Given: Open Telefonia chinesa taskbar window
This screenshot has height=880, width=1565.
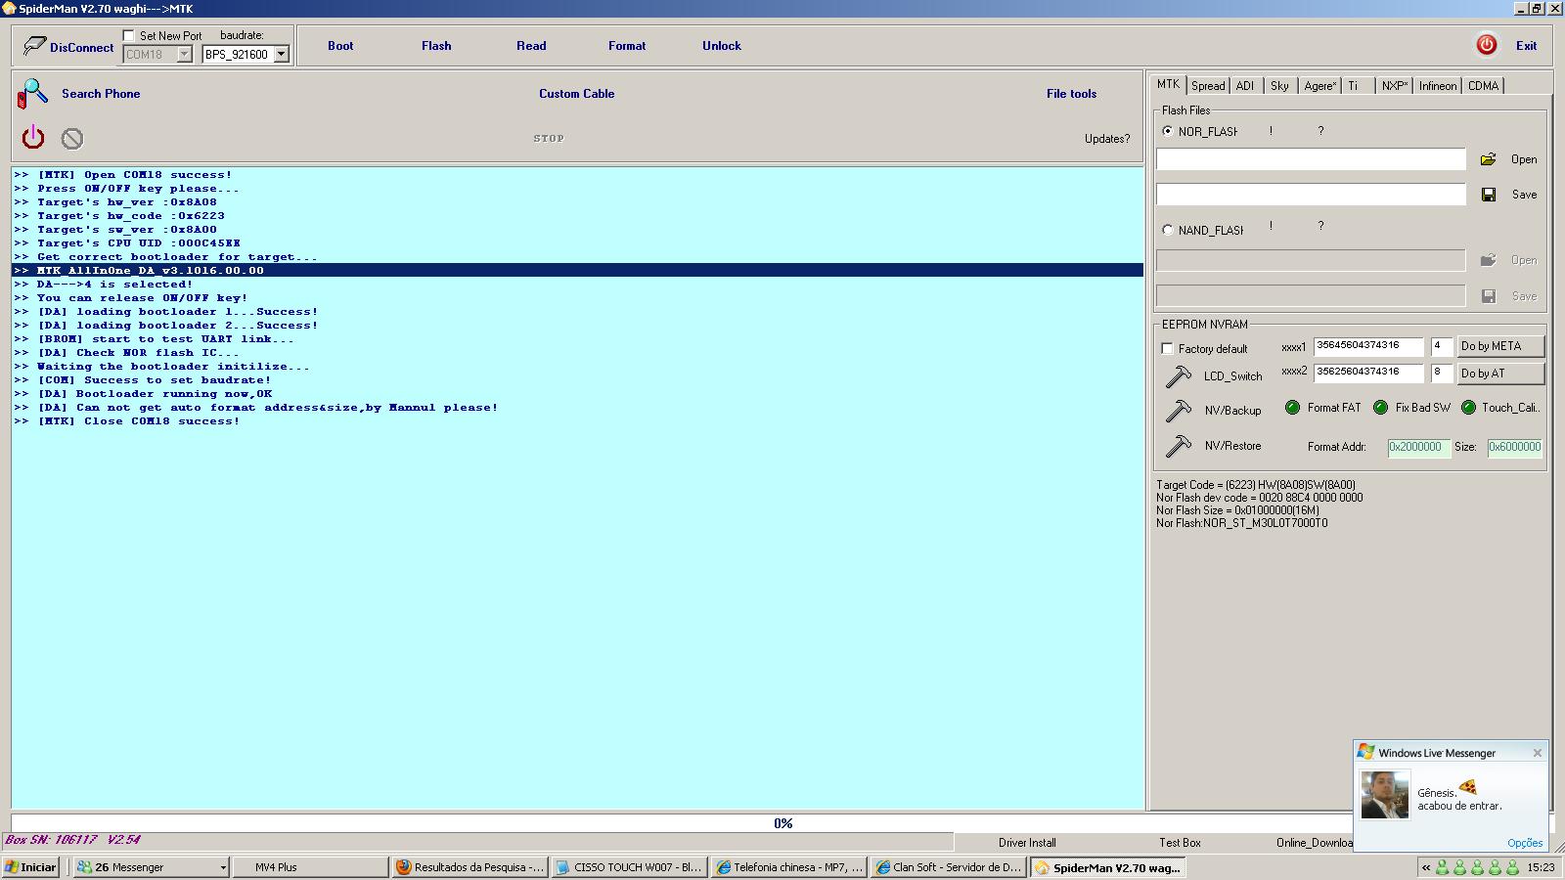Looking at the screenshot, I should click(788, 867).
